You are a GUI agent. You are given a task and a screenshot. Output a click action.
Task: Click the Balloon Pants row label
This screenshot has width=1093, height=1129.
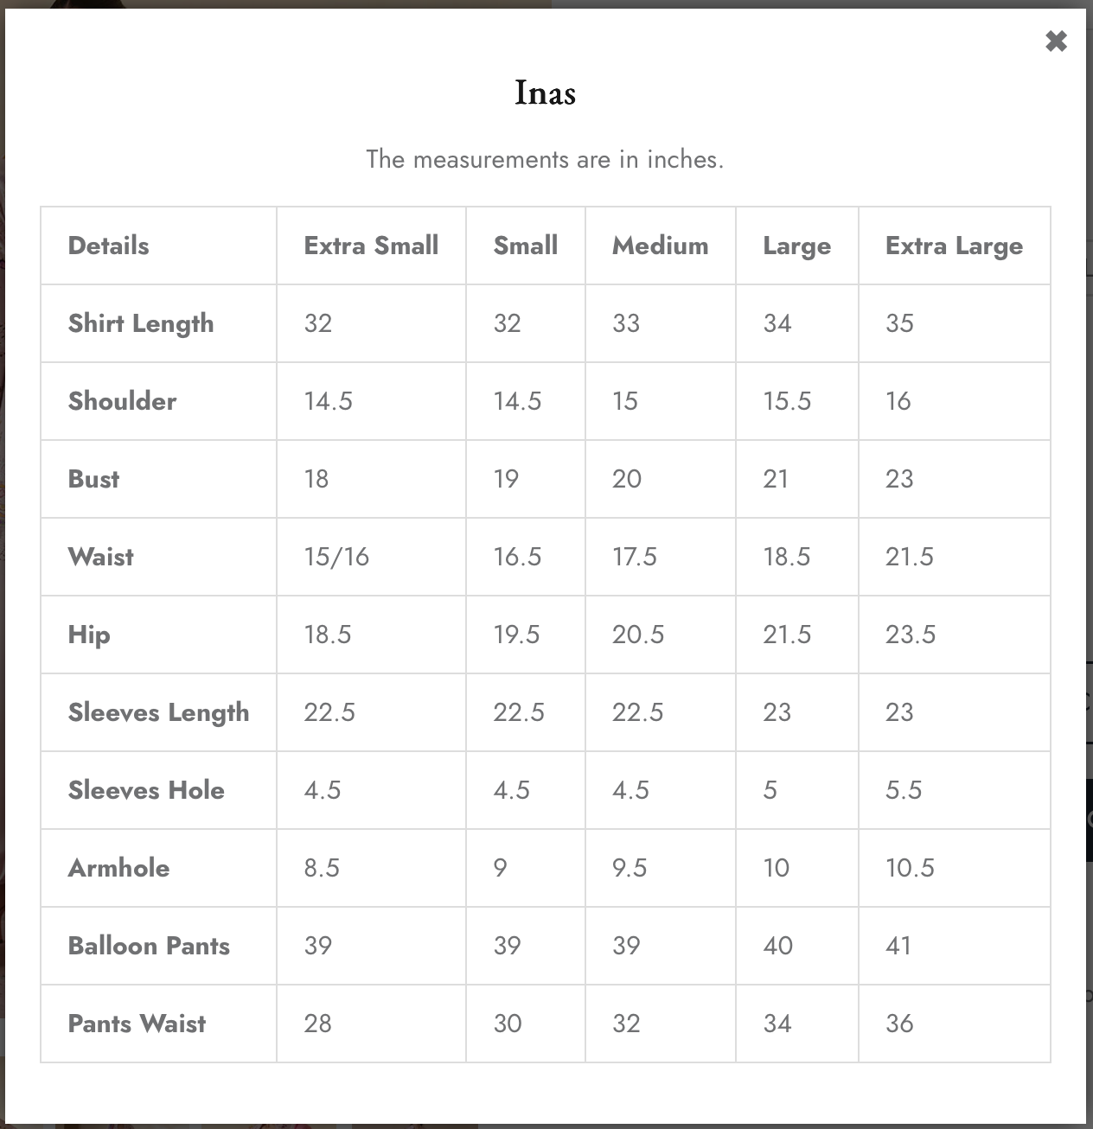click(149, 946)
